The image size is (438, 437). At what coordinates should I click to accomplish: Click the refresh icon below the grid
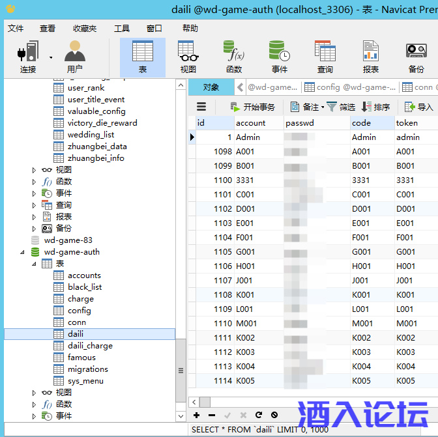pyautogui.click(x=259, y=415)
